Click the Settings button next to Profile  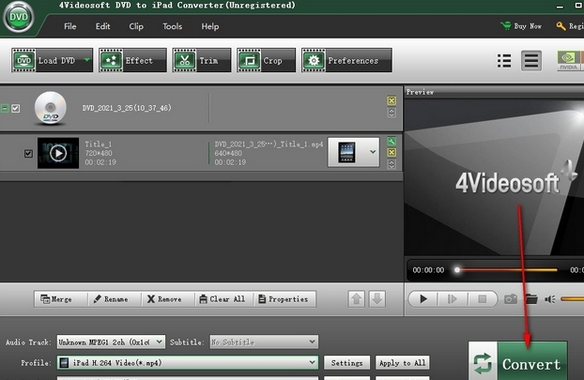pos(346,363)
